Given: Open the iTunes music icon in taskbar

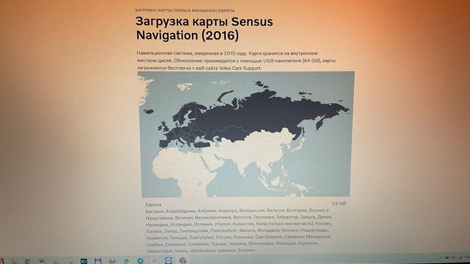Looking at the screenshot, I should [x=154, y=261].
